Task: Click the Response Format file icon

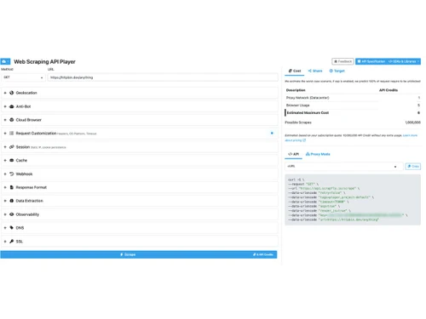Action: (12, 187)
